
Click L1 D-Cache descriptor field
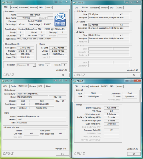pyautogui.click(x=109, y=18)
